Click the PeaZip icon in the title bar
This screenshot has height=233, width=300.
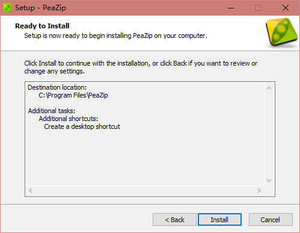coord(7,8)
